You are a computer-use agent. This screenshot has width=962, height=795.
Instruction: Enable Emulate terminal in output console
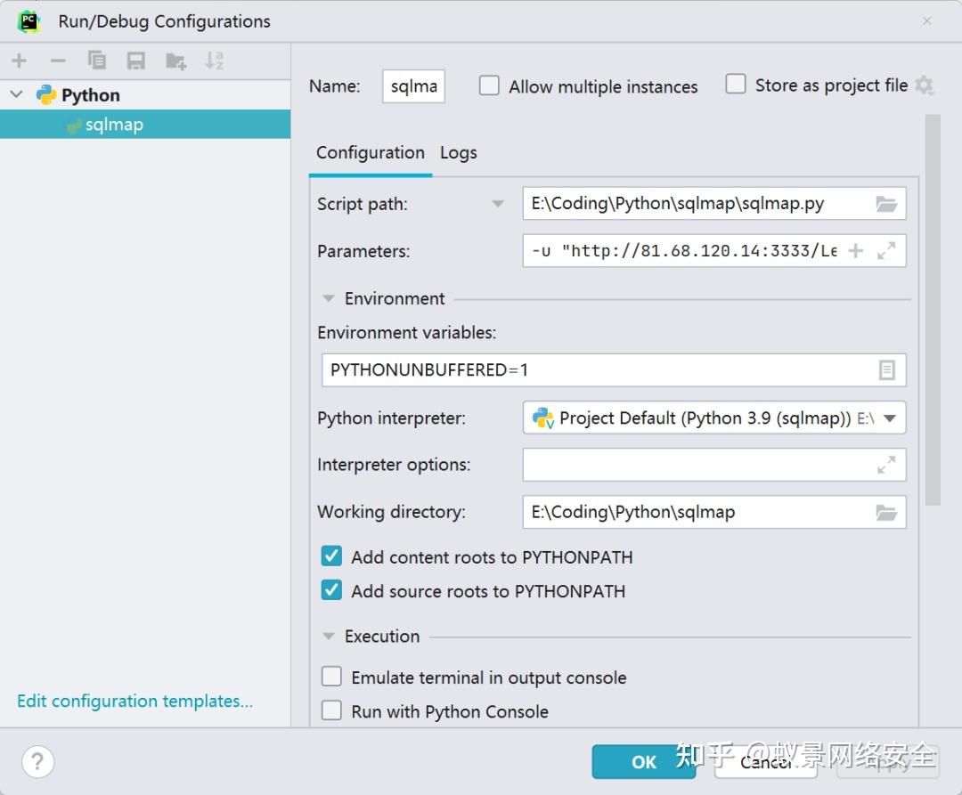330,676
